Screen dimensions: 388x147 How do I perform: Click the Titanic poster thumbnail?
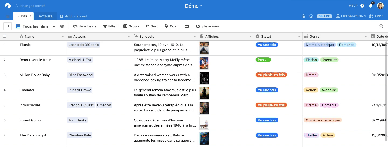point(204,48)
